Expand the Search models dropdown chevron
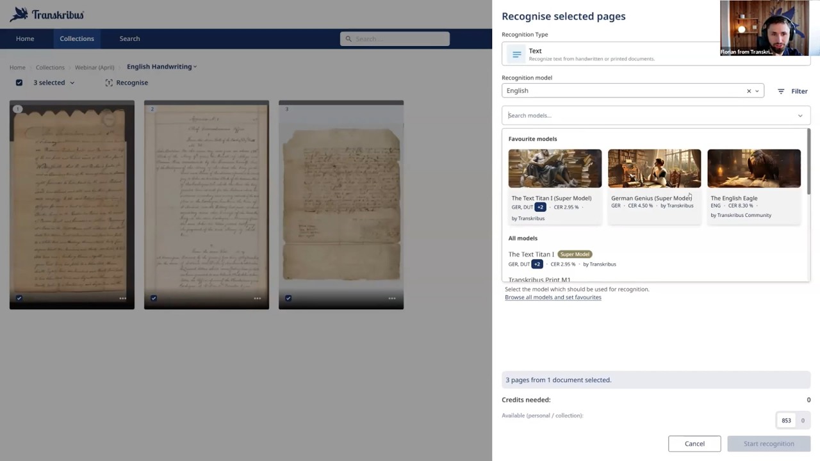 click(x=800, y=116)
